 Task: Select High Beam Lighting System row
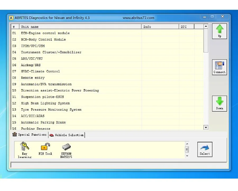[x=107, y=103]
